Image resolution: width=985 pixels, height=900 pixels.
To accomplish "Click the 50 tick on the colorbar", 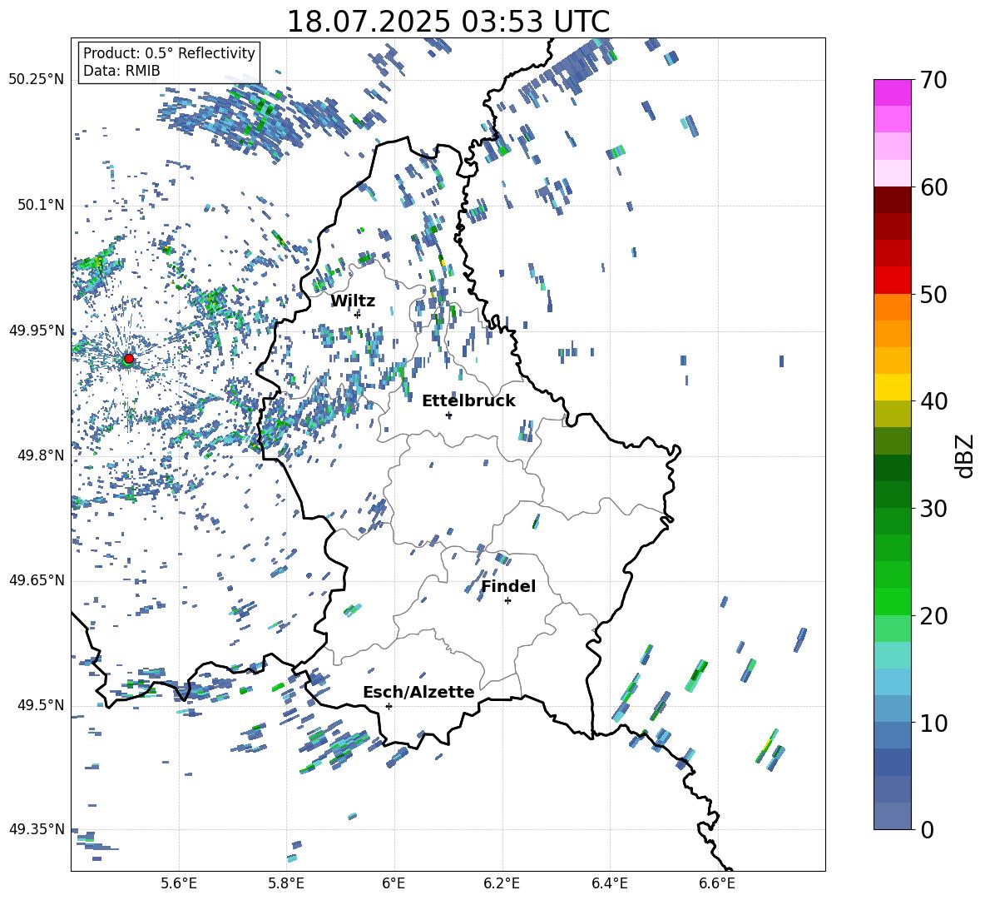I will click(x=933, y=294).
